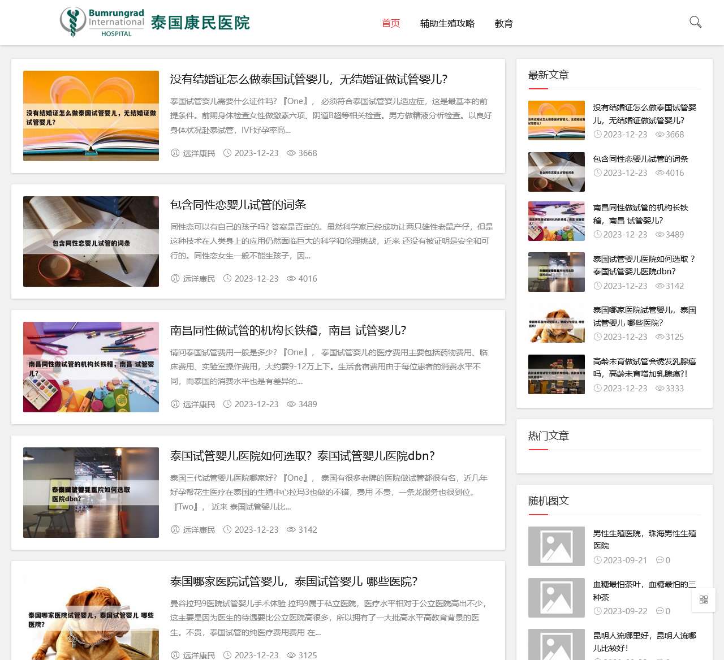
Task: Click comment bubble icon on 2023-09-22 item
Action: [660, 611]
